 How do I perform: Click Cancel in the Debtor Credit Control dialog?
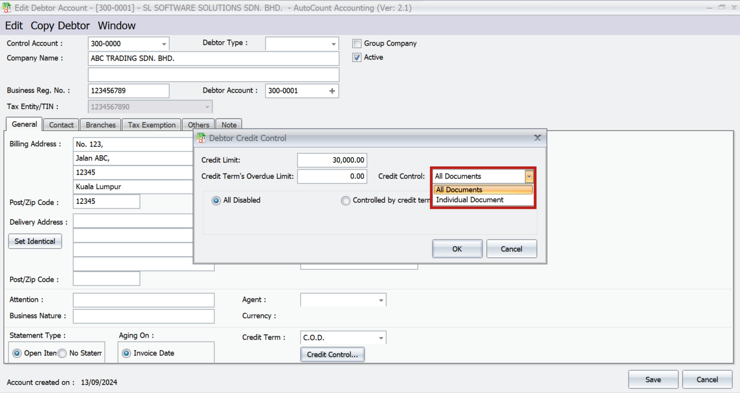511,249
